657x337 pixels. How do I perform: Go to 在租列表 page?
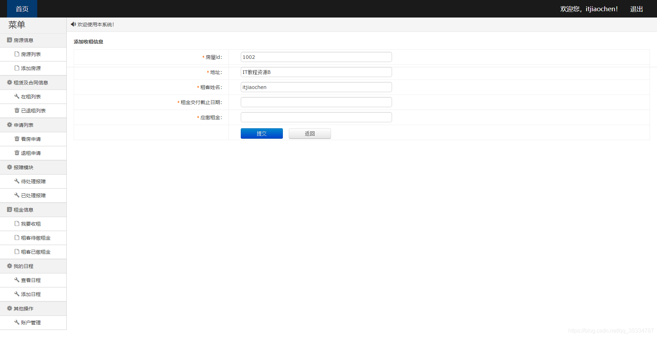[33, 97]
